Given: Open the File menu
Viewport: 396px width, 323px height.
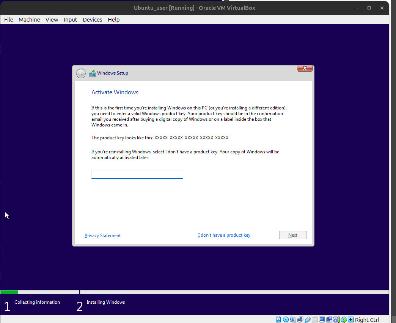Looking at the screenshot, I should (x=9, y=20).
